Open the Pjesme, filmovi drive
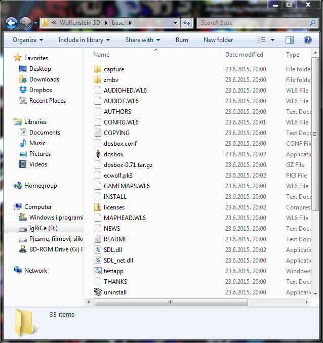323x343 pixels. point(56,239)
